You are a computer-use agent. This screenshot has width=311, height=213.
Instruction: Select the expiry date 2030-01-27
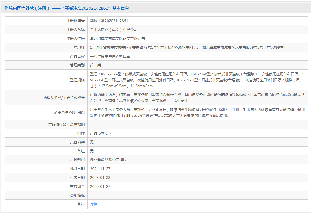(x=100, y=186)
